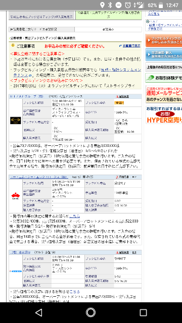Tap the Android home circle button
This screenshot has width=182, height=323.
(91, 312)
